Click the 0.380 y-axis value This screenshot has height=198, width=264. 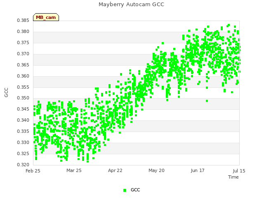point(23,32)
